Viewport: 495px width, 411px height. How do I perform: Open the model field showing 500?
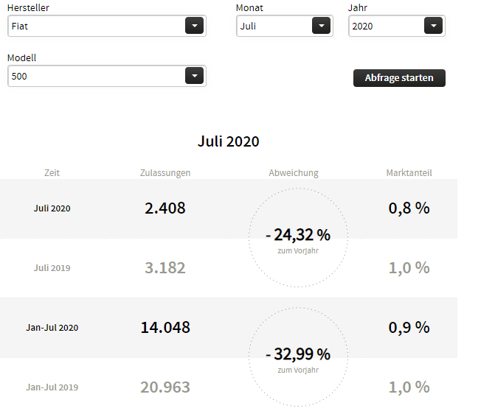[x=96, y=76]
